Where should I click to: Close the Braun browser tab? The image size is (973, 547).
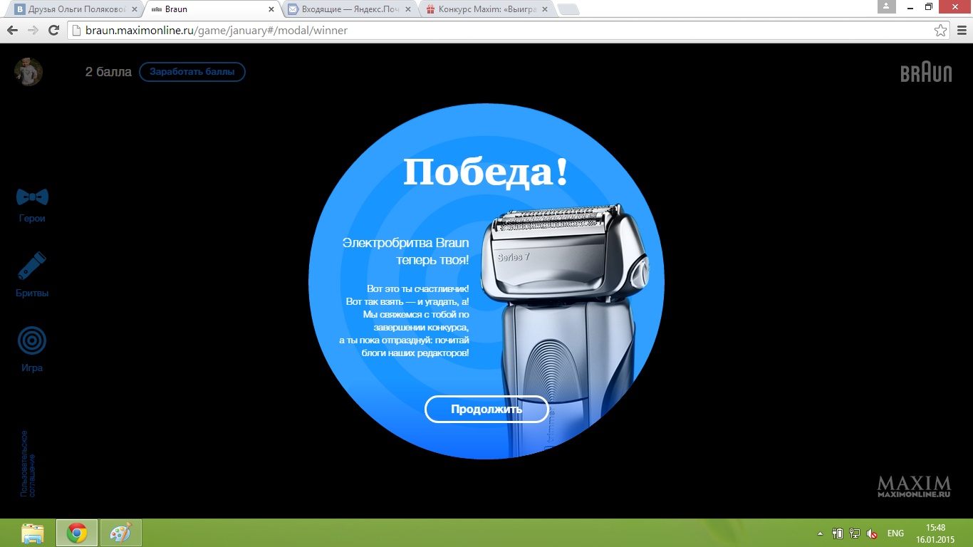271,10
